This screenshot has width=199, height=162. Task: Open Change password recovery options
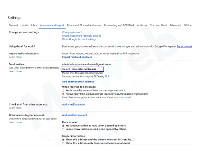(82, 36)
